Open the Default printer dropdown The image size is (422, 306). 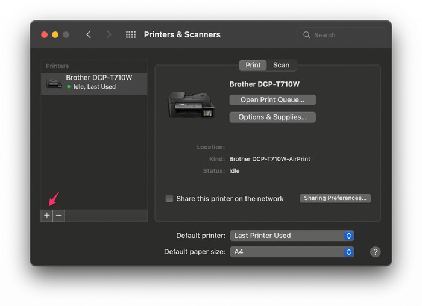292,236
